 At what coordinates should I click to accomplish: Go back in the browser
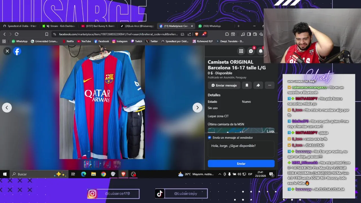(x=5, y=34)
